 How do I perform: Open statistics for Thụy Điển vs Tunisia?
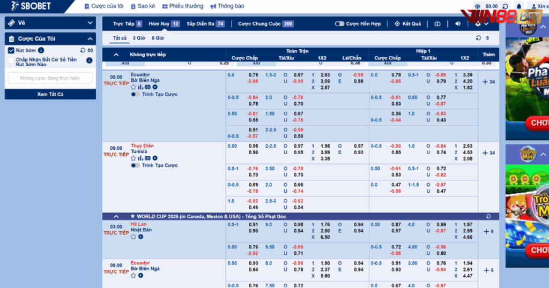[x=140, y=158]
